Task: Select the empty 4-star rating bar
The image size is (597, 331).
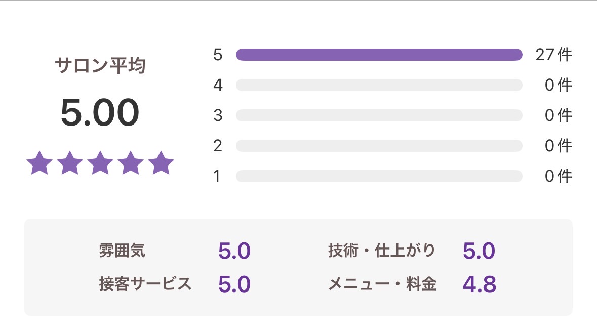Action: (x=379, y=85)
